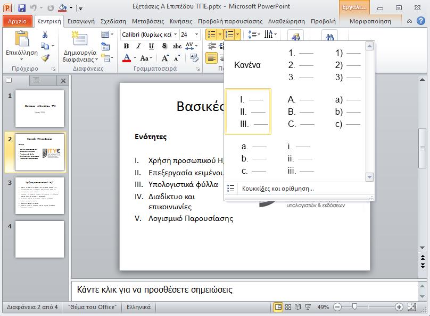
Task: Click the 49% zoom level
Action: pyautogui.click(x=323, y=307)
